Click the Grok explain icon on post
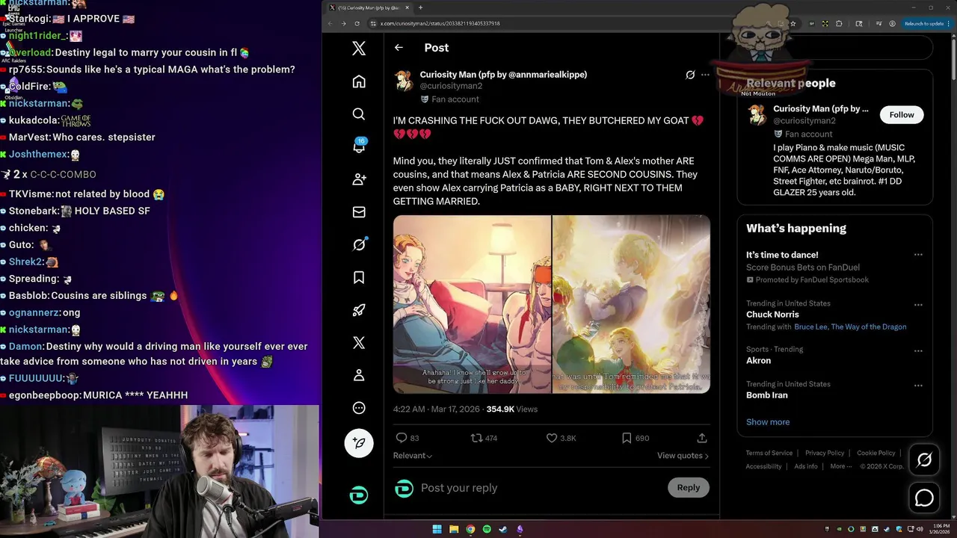The height and width of the screenshot is (538, 957). click(x=690, y=75)
